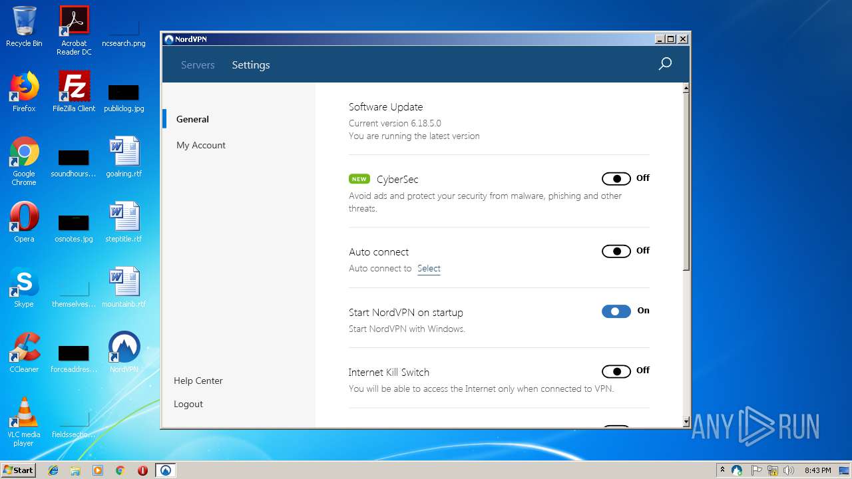Open Google Chrome desktop shortcut
The height and width of the screenshot is (479, 852).
click(24, 162)
